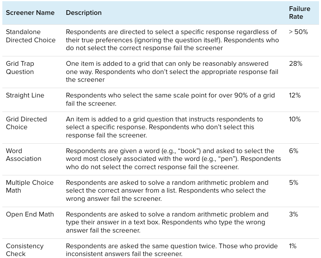Select the 12% failure rate value
This screenshot has height=258, width=321.
[295, 96]
